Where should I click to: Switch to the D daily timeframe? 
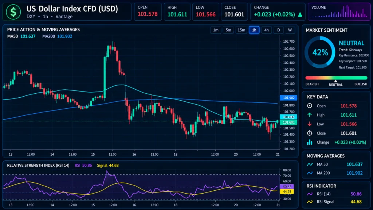click(x=278, y=30)
